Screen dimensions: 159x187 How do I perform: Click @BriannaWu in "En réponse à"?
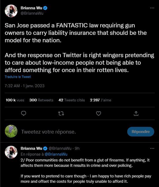coord(56,154)
